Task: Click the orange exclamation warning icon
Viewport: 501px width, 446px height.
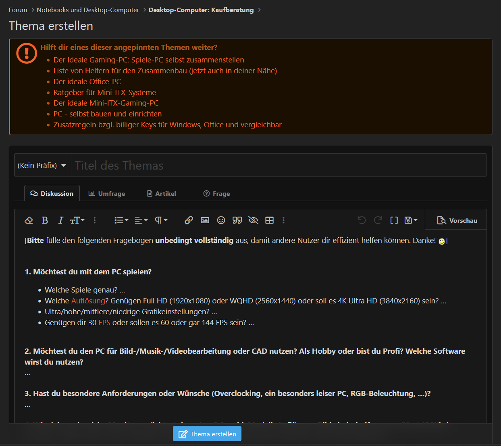Action: tap(27, 53)
